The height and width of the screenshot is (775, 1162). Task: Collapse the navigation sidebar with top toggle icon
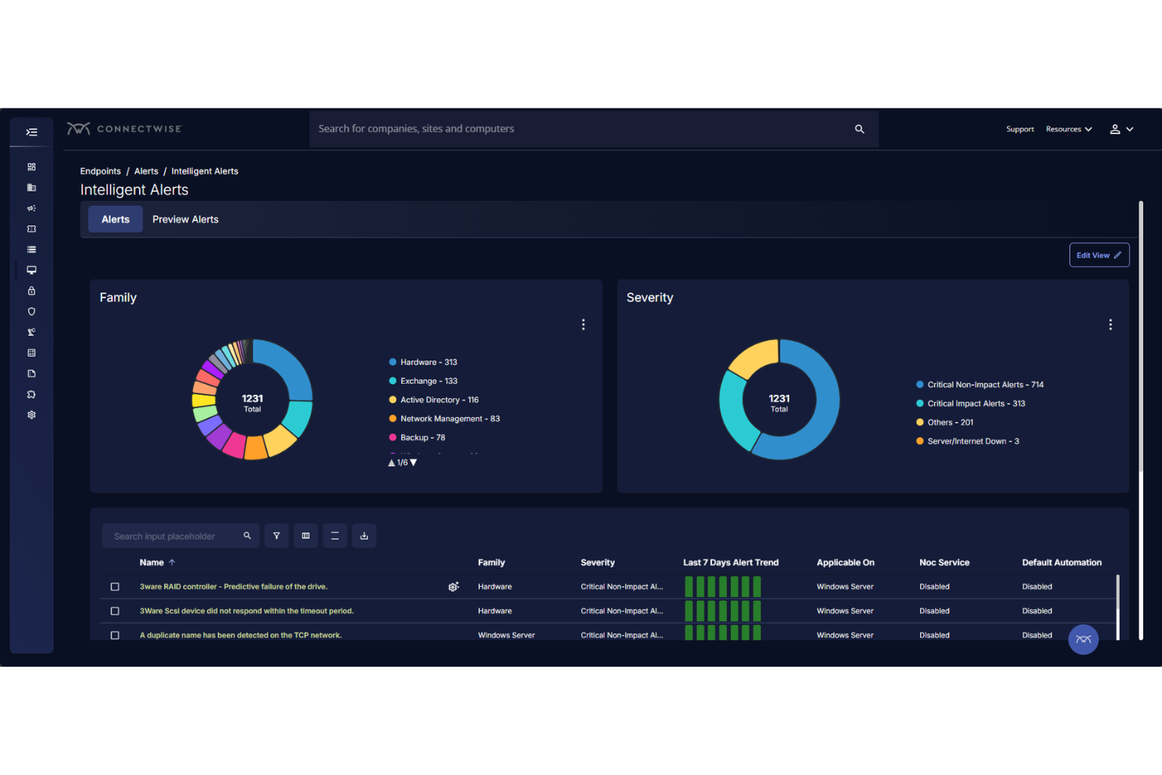[31, 132]
